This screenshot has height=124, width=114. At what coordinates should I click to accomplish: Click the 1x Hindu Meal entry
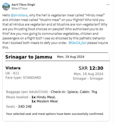coord(44,97)
